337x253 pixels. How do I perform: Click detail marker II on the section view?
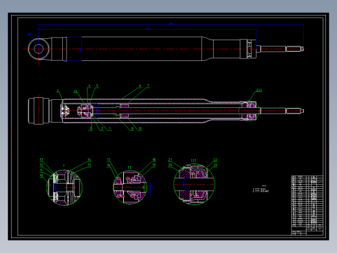(75, 91)
